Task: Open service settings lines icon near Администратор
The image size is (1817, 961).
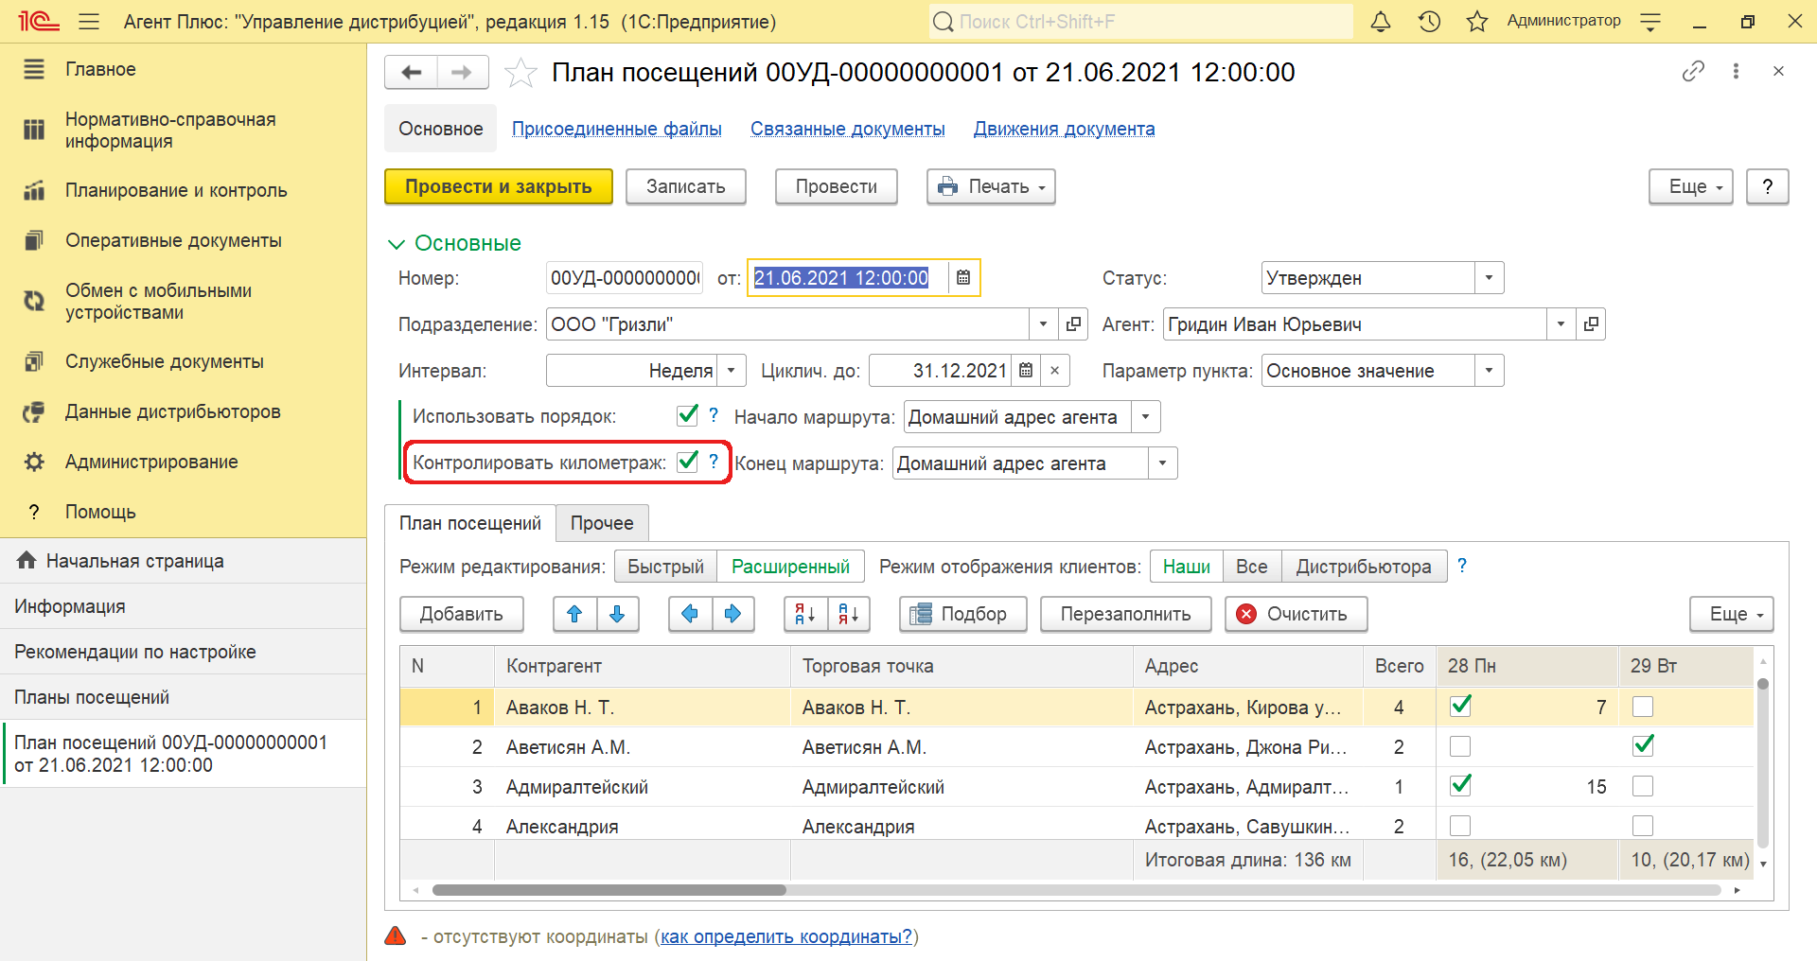Action: point(1650,21)
